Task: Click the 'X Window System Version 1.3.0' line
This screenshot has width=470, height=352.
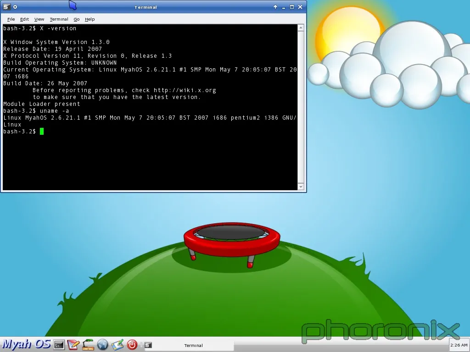Action: pyautogui.click(x=56, y=42)
